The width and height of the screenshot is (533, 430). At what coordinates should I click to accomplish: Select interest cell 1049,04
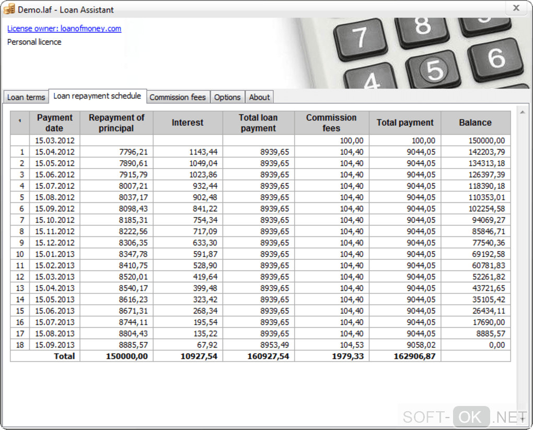point(188,163)
